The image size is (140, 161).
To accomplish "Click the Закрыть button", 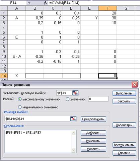I will point(124,101).
